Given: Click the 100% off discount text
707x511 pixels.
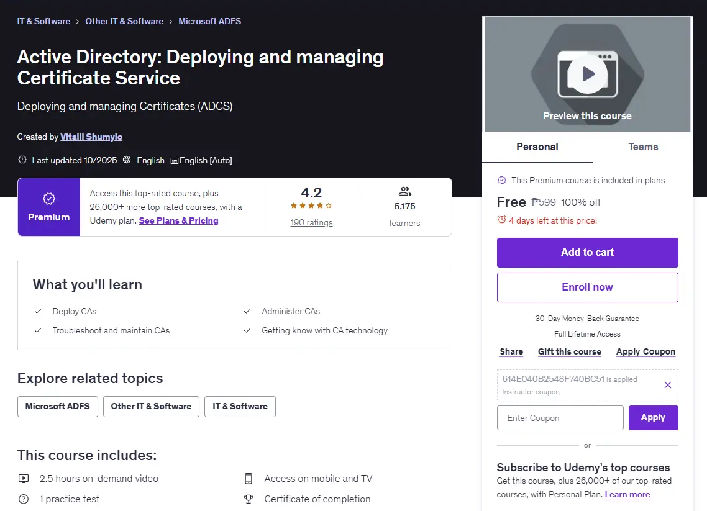Looking at the screenshot, I should (x=581, y=202).
